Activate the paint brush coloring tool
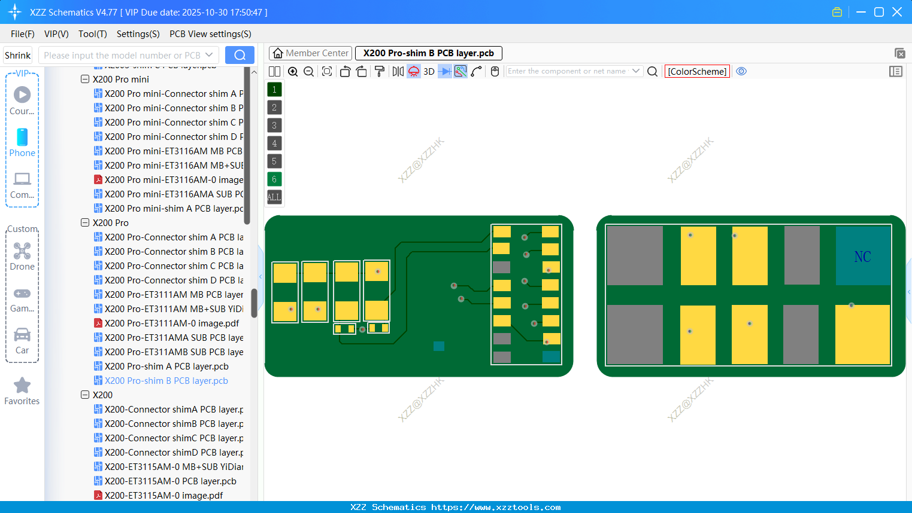This screenshot has height=513, width=912. coord(379,71)
